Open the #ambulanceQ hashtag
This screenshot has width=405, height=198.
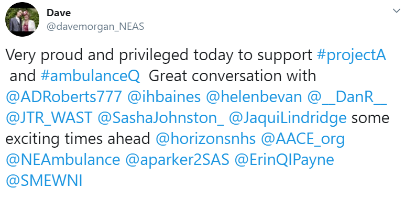coord(90,76)
